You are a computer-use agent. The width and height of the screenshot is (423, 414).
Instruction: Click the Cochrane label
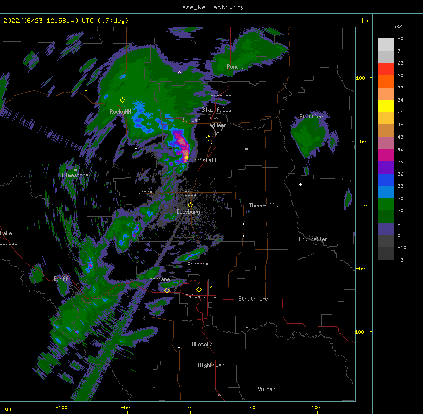pos(158,279)
